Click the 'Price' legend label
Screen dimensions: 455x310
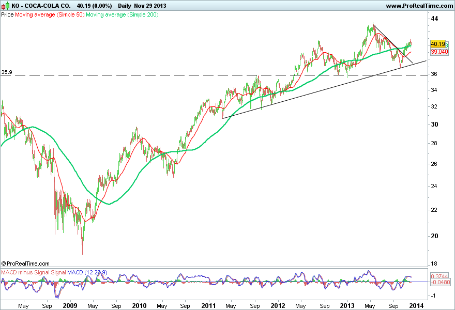(x=7, y=14)
